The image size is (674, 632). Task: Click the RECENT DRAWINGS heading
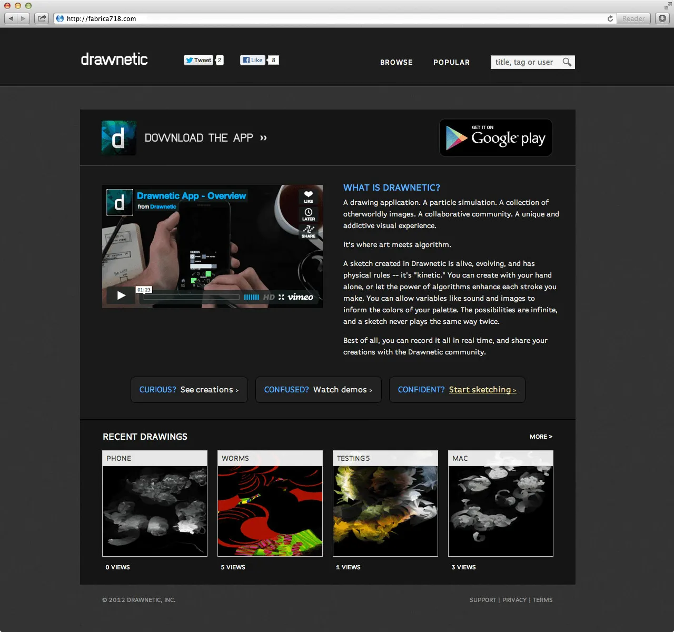[145, 437]
